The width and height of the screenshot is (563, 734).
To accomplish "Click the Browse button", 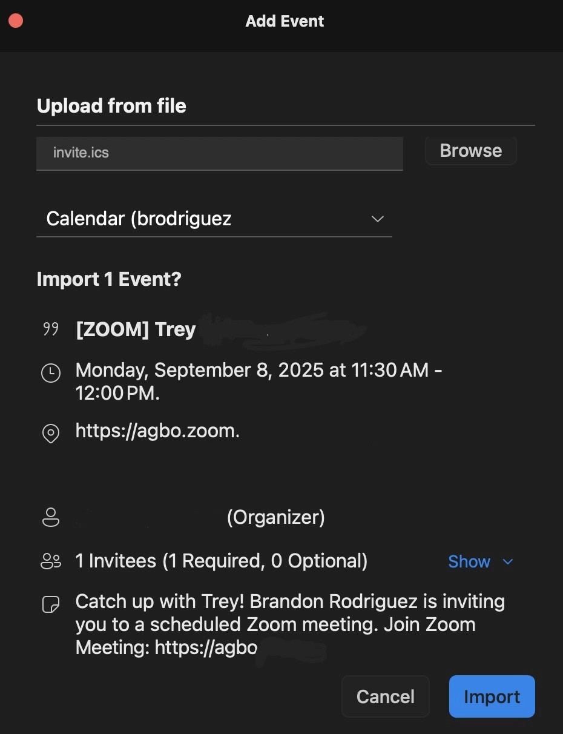I will [470, 151].
